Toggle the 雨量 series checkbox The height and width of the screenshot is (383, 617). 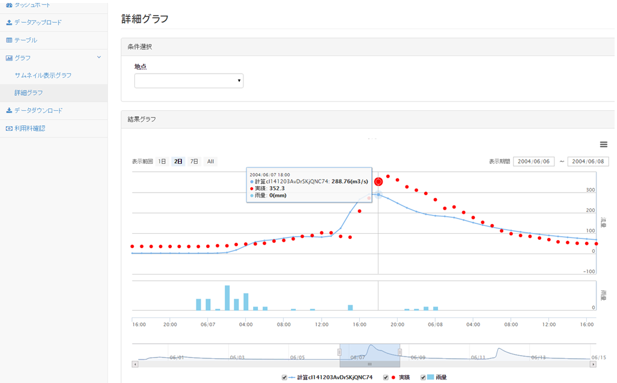pos(423,378)
